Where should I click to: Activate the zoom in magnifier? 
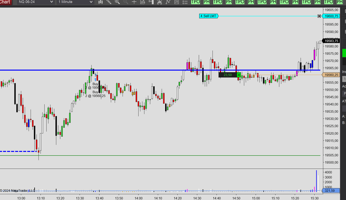click(x=117, y=2)
